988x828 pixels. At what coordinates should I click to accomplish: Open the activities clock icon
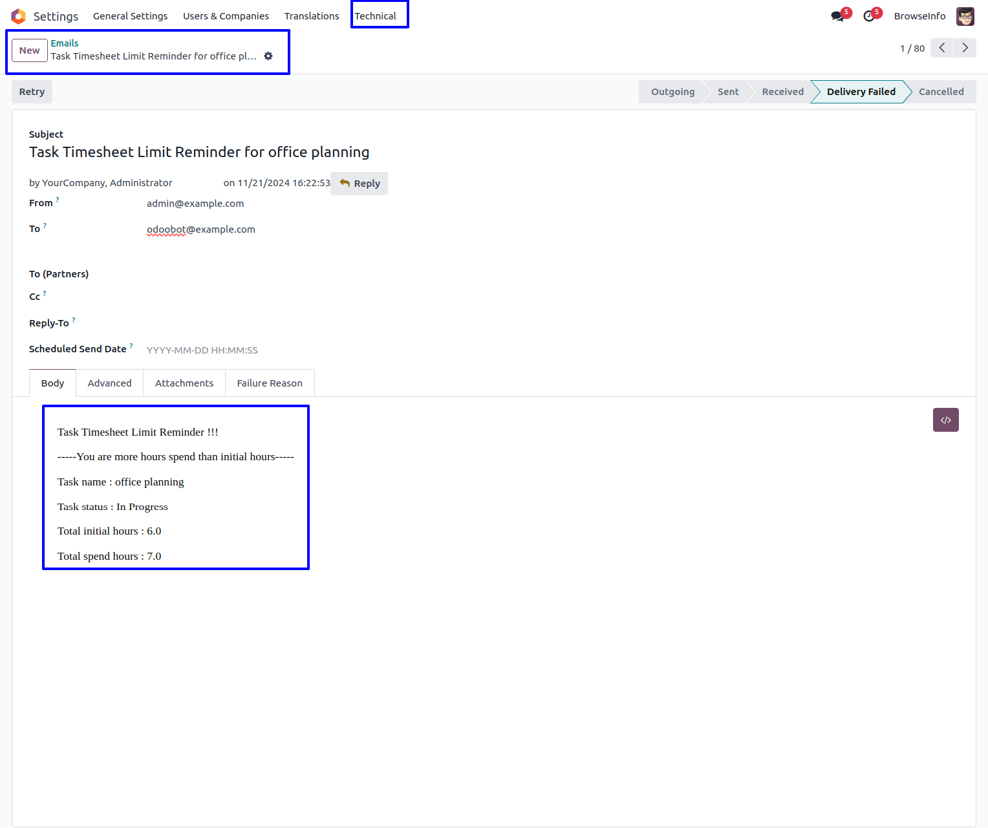pos(870,16)
